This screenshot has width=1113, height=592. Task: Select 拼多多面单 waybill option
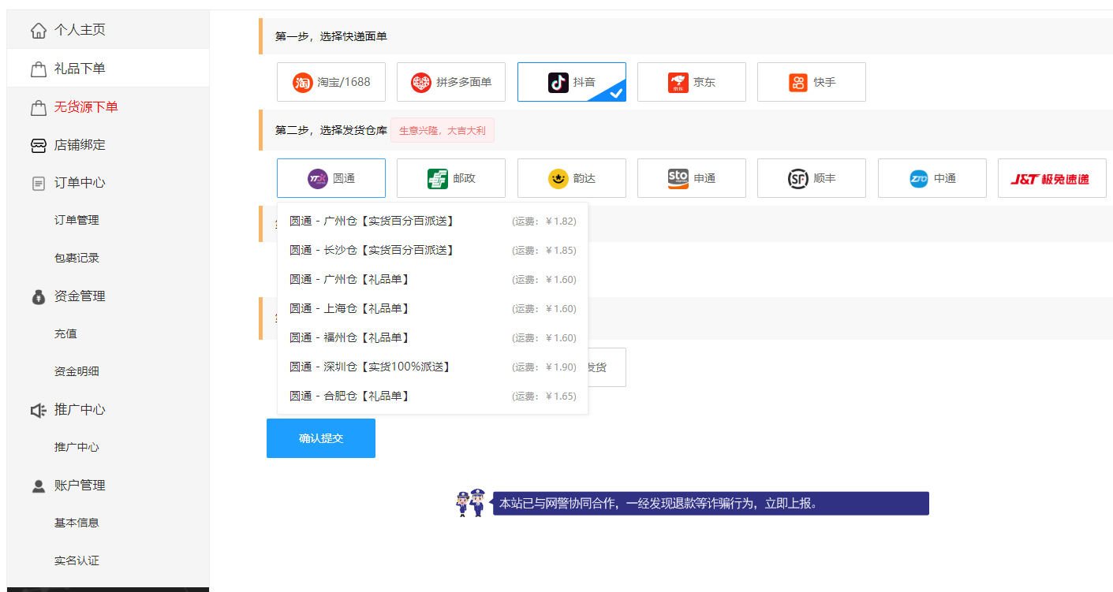click(x=451, y=82)
